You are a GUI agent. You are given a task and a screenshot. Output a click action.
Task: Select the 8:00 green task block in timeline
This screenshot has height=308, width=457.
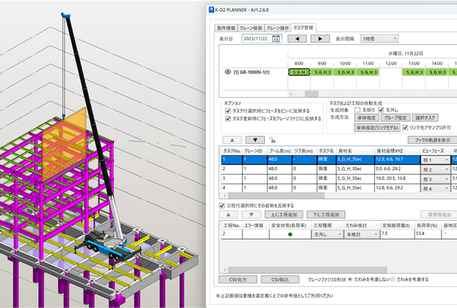299,72
